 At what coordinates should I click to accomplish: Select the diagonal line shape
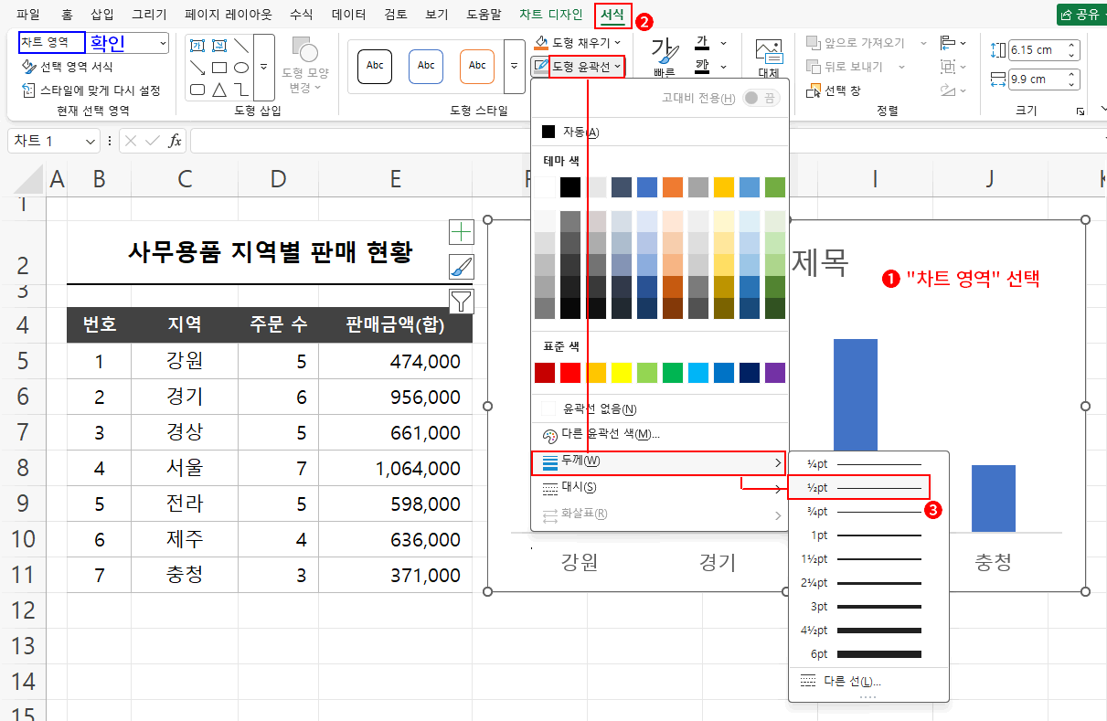[241, 45]
